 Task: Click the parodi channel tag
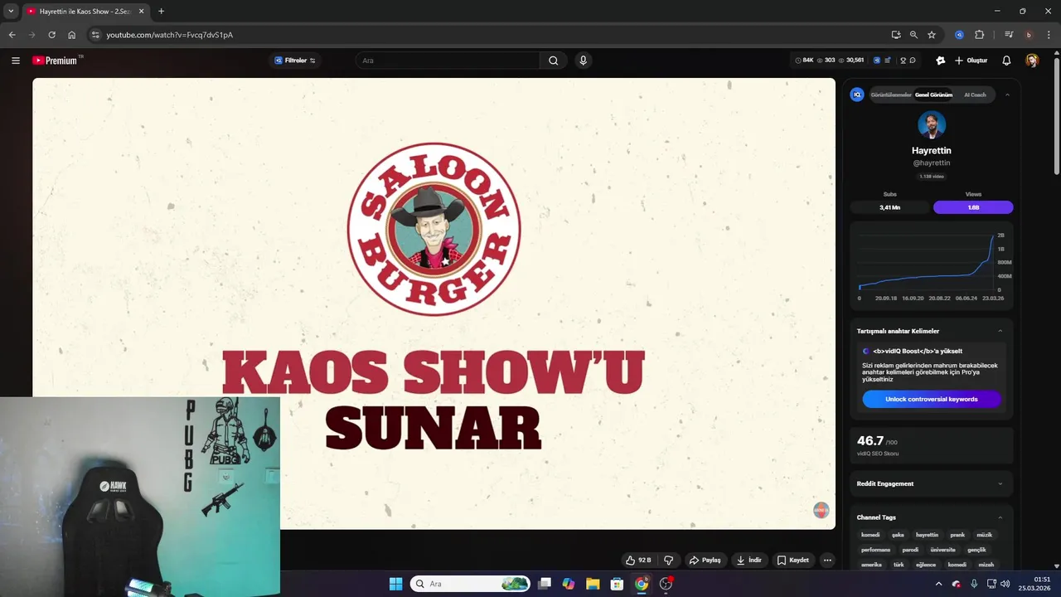(910, 550)
